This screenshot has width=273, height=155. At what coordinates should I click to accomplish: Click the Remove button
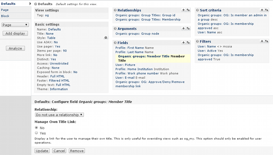(77, 151)
